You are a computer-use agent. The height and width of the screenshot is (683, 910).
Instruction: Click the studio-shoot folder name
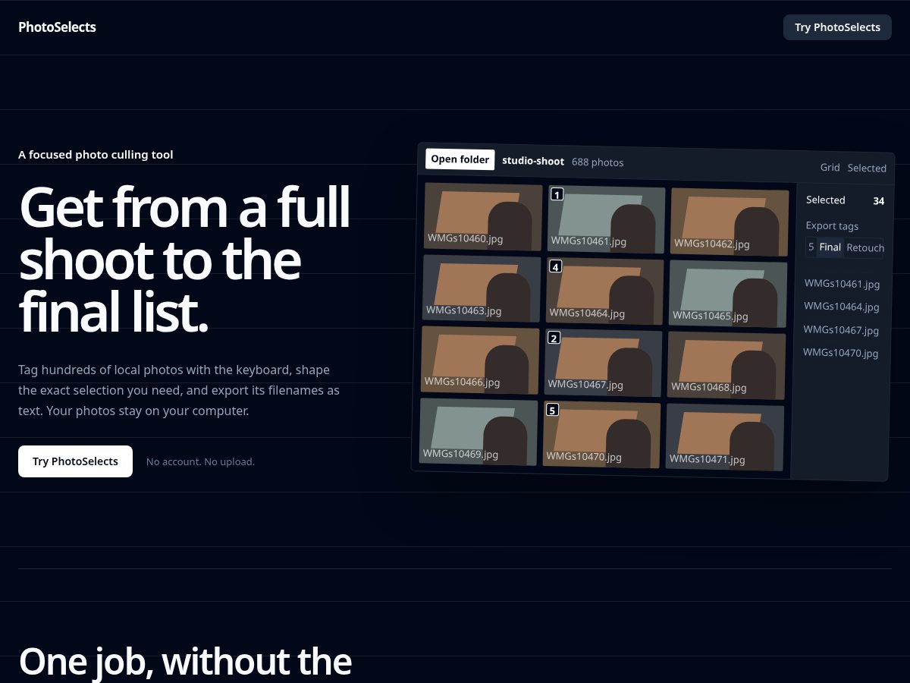[x=533, y=161]
